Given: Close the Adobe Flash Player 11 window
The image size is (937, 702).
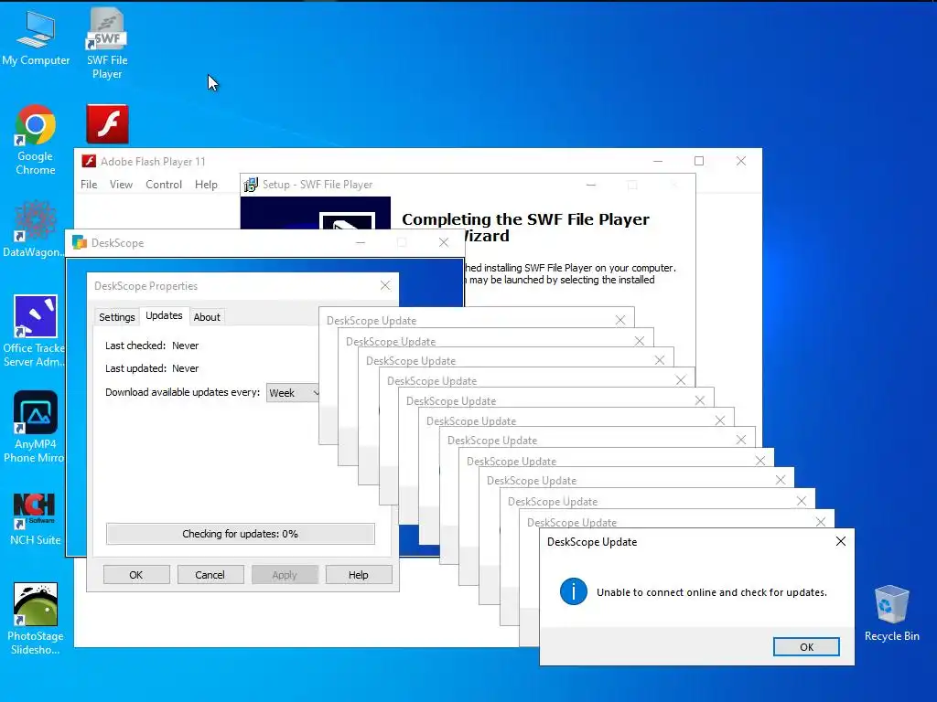Looking at the screenshot, I should pyautogui.click(x=741, y=161).
